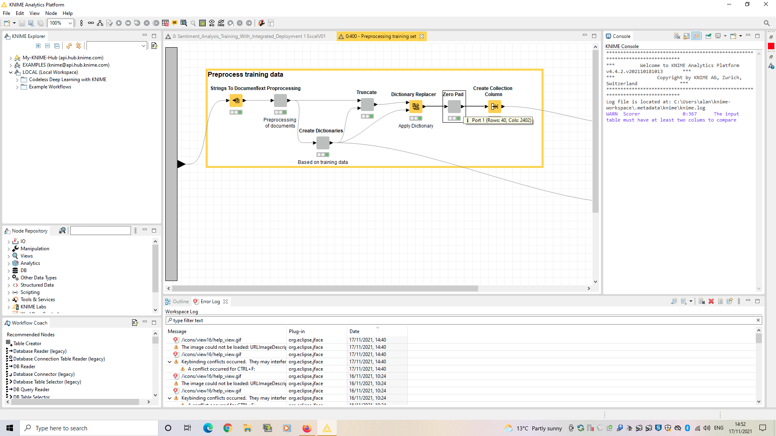Toggle the hide node NAME icon
This screenshot has height=436, width=776.
click(221, 23)
